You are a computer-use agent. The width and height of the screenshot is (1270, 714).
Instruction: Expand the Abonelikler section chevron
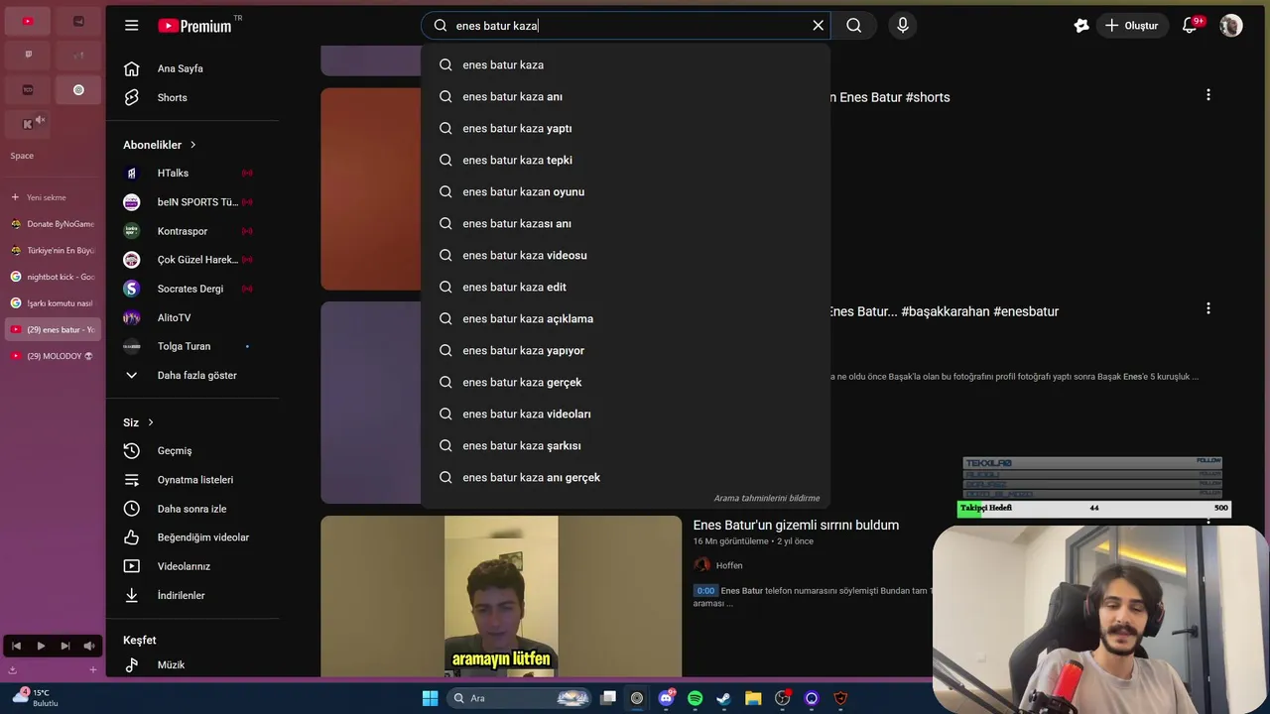point(193,145)
